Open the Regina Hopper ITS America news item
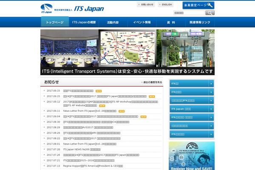This screenshot has height=170, width=255. click(93, 166)
